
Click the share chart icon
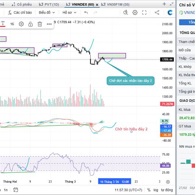(157, 12)
